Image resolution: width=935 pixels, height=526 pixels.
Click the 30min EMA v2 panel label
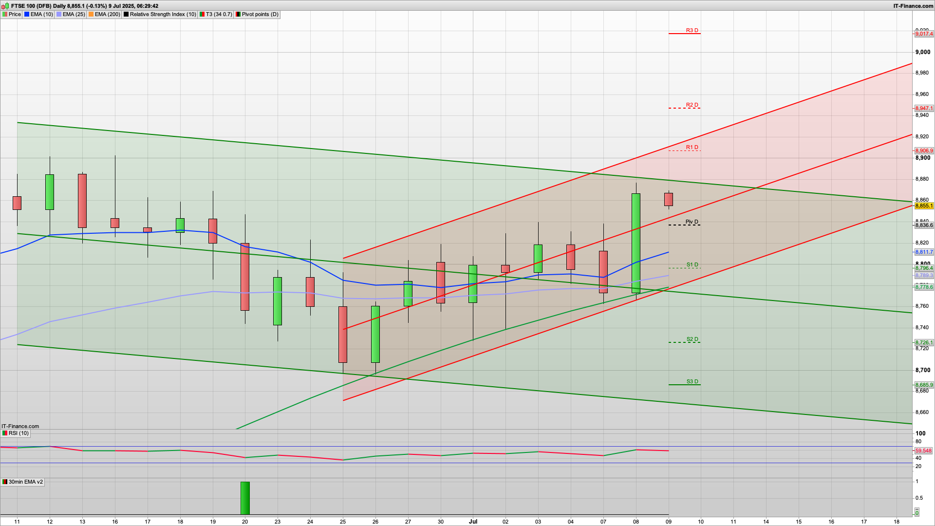22,482
